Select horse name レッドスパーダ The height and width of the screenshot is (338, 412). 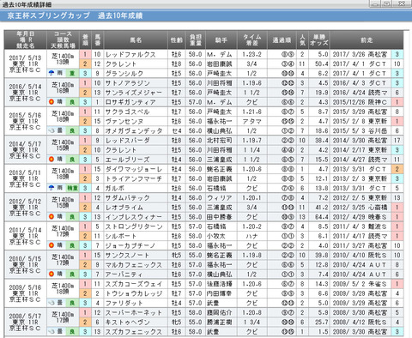point(128,141)
